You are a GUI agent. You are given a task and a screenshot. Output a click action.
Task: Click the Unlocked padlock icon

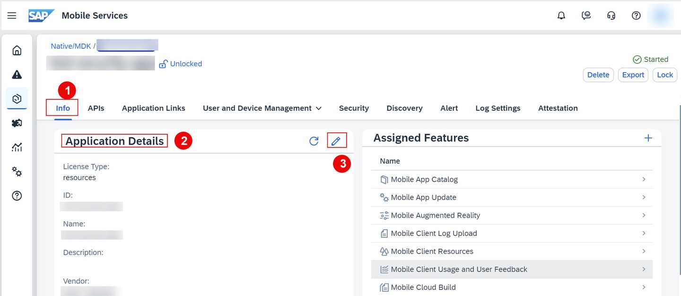pos(163,64)
